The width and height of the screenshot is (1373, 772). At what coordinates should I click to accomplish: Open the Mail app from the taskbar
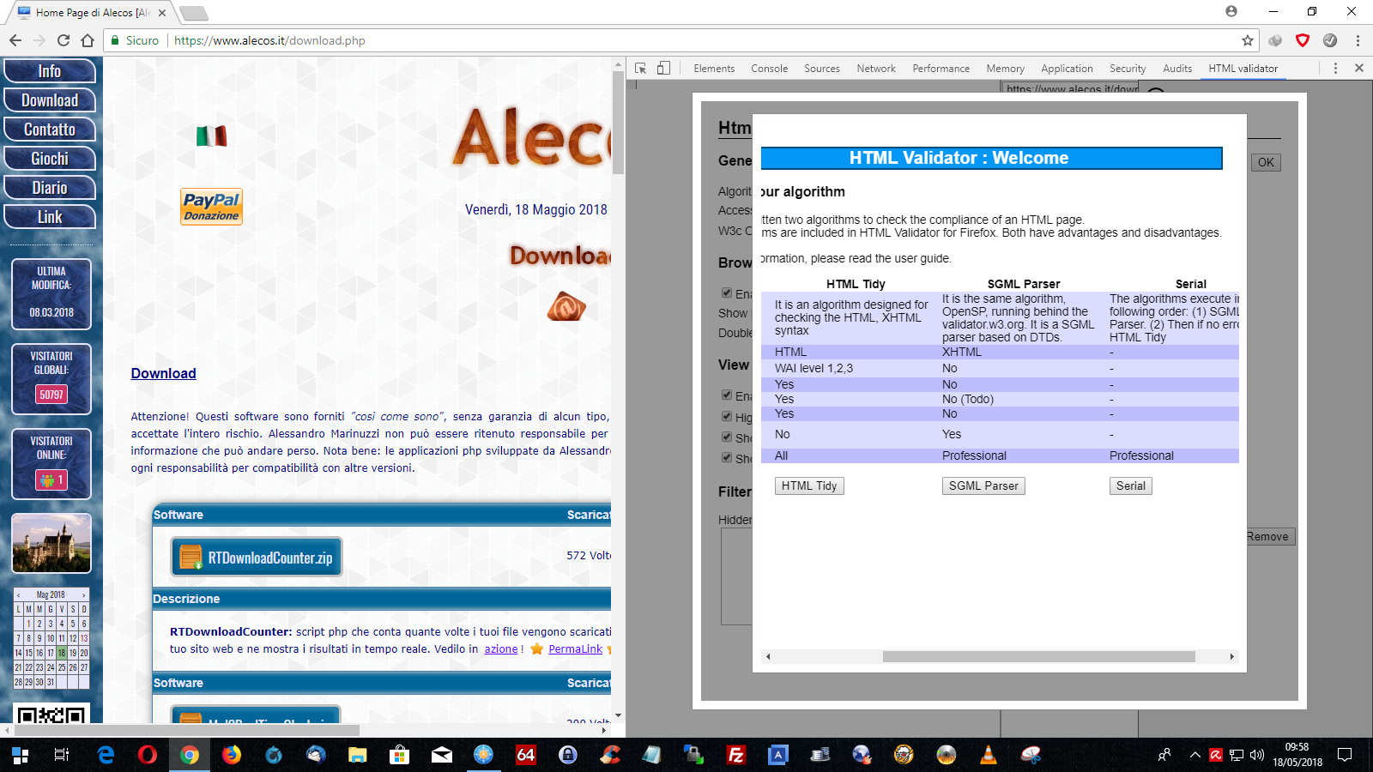point(441,755)
